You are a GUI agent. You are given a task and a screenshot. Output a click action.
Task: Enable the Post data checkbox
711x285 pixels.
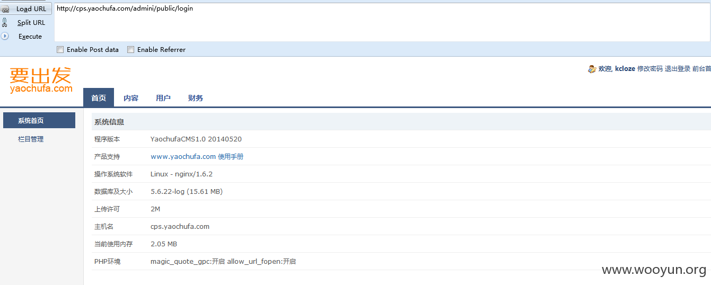click(60, 49)
